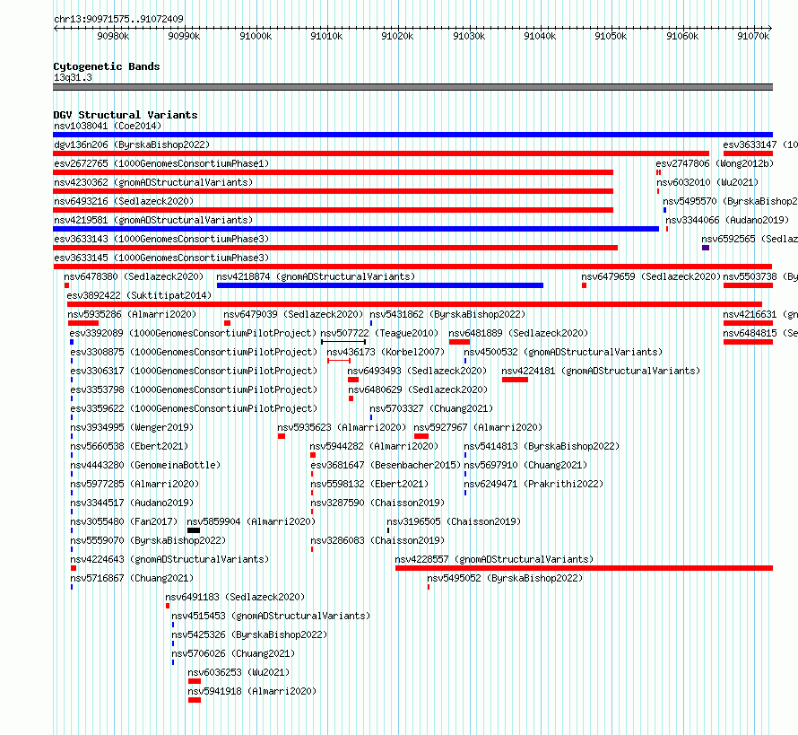The height and width of the screenshot is (735, 798).
Task: Click the red nsv6481889 variant block
Action: [x=459, y=342]
